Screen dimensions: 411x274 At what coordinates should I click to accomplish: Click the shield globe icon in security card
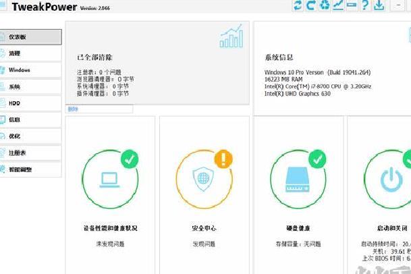203,179
